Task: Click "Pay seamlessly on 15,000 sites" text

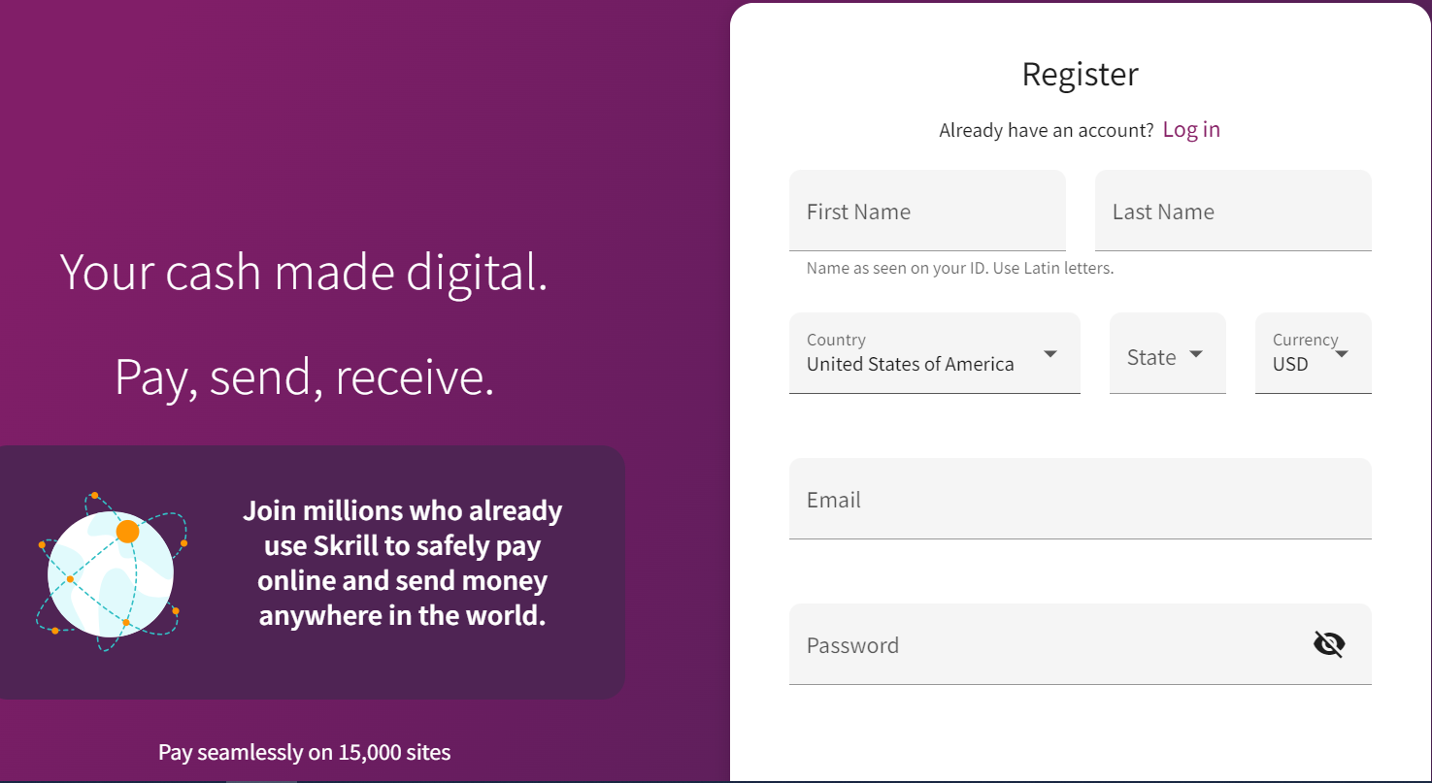Action: click(x=304, y=752)
